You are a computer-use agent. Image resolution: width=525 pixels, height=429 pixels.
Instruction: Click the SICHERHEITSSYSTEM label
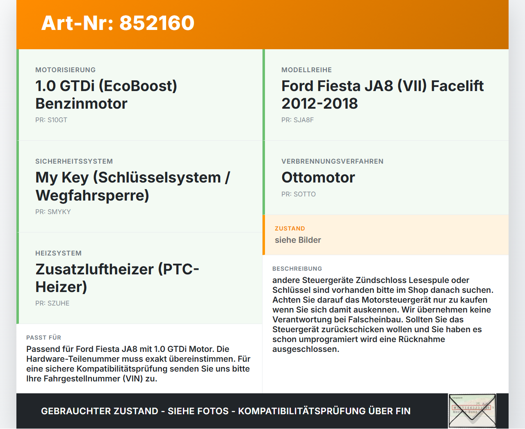(74, 162)
